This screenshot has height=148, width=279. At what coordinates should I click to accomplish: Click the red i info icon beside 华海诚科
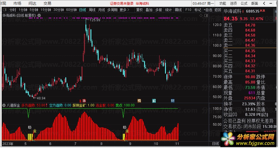(x=243, y=11)
